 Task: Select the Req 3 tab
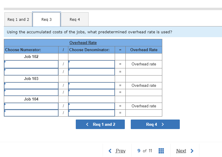(47, 19)
